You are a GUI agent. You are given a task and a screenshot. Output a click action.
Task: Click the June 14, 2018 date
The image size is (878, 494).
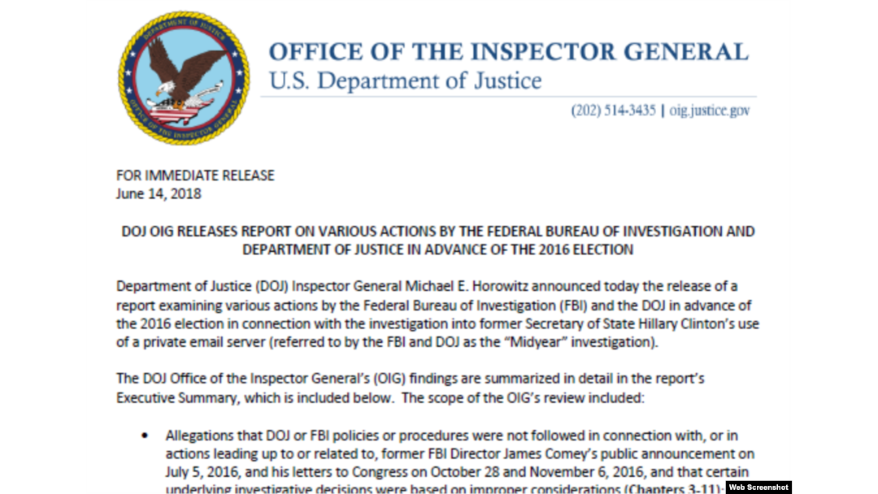159,194
